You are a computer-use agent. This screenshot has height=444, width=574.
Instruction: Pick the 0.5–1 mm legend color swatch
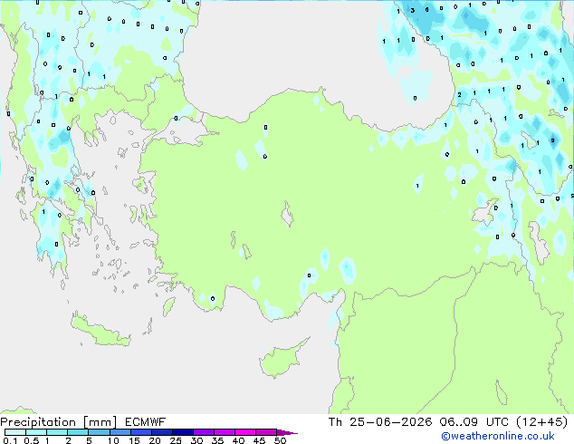[36, 432]
